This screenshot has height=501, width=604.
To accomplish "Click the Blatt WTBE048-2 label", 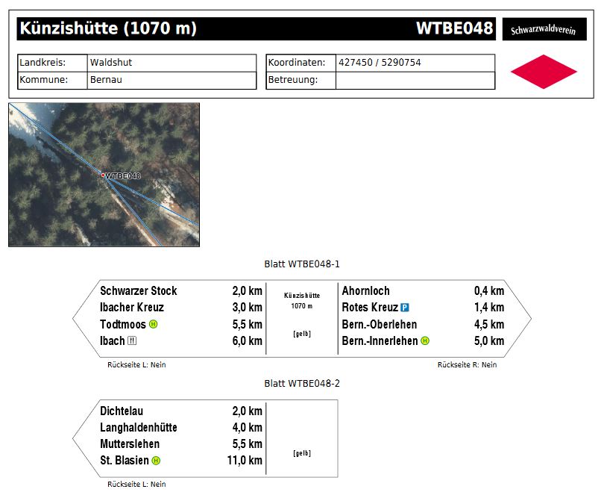I will tap(302, 384).
